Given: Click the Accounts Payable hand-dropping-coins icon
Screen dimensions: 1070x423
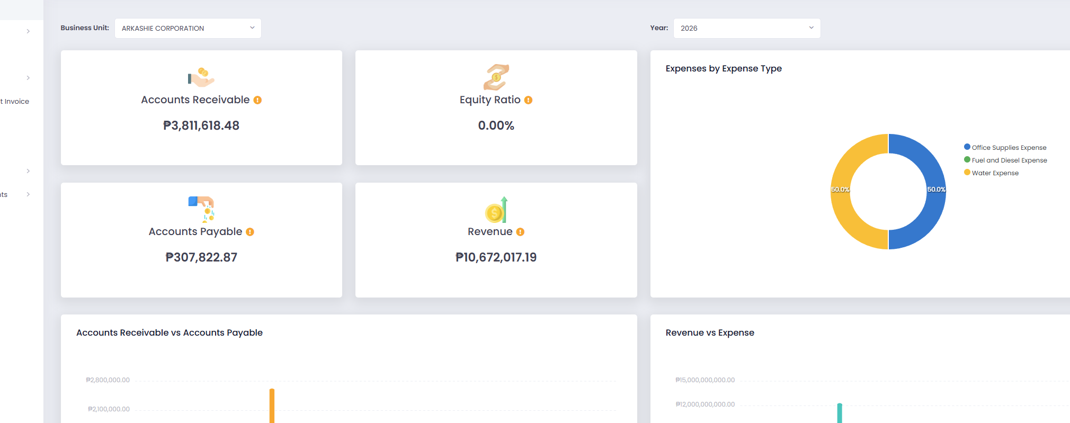Looking at the screenshot, I should (201, 209).
